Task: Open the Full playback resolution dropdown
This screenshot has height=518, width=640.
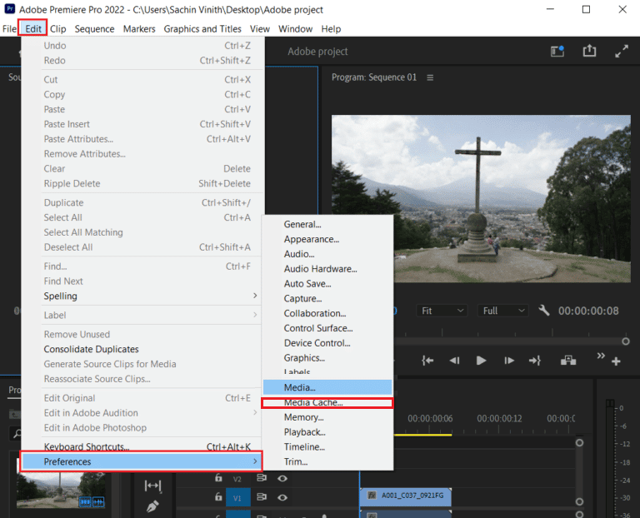Action: pos(502,311)
